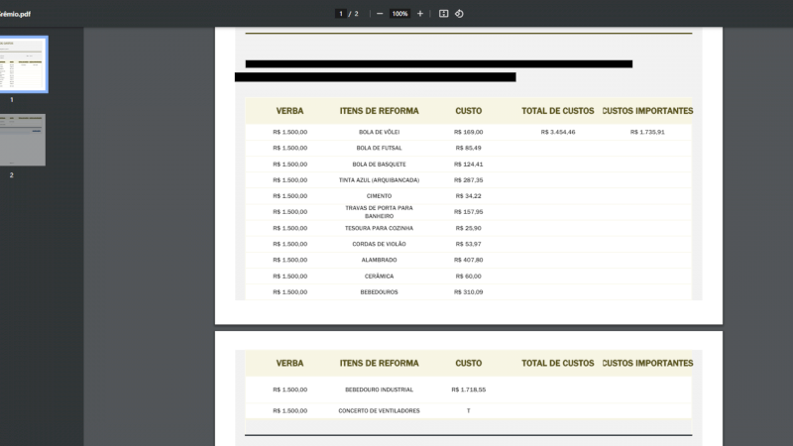Click the R$ 1.718,55 cost value
This screenshot has height=446, width=793.
468,390
